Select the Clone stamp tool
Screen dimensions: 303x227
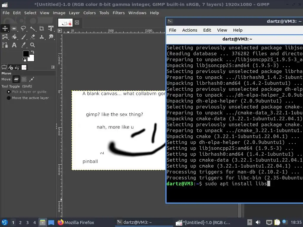(41, 37)
